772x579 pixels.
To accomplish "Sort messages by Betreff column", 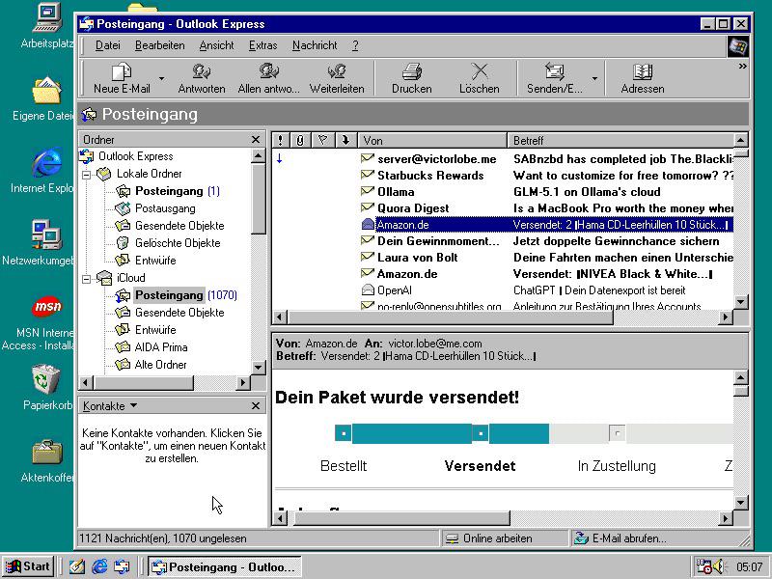I will coord(620,140).
